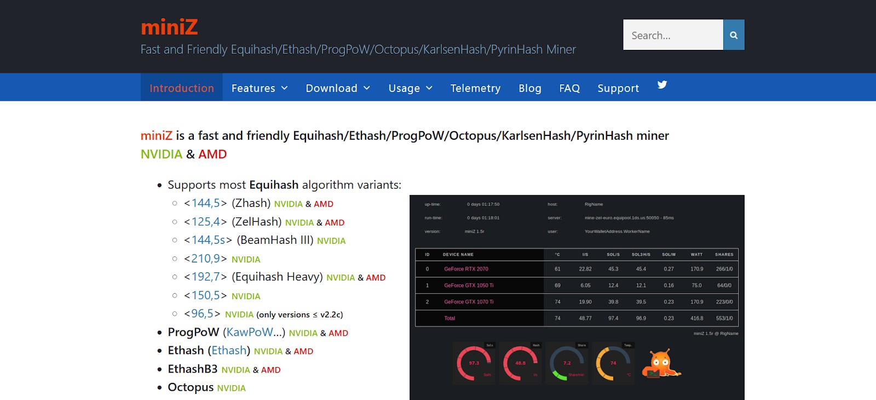876x400 pixels.
Task: Open the Telemetry menu item
Action: click(x=475, y=88)
